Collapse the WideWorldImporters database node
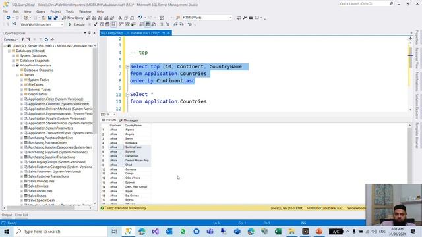This screenshot has width=422, height=237. [13, 65]
